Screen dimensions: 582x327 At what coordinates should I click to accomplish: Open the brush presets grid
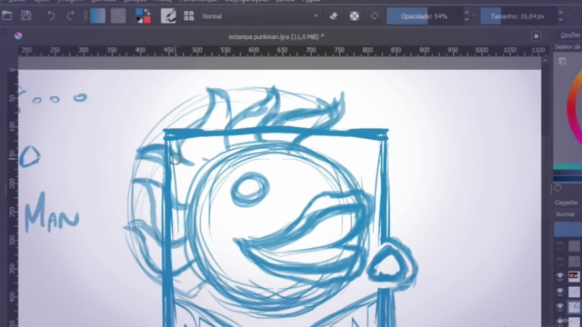point(188,16)
